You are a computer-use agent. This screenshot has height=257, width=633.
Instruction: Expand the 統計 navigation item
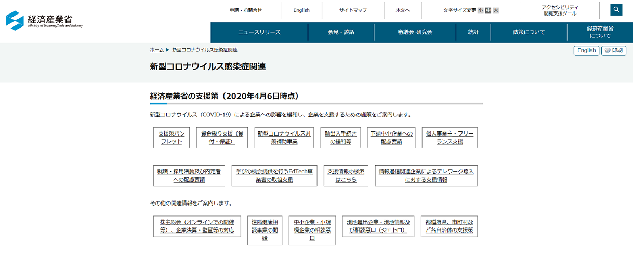[473, 32]
